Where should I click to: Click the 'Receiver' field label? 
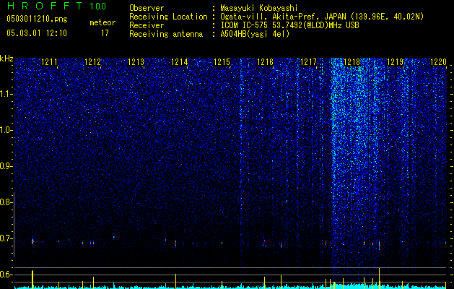[147, 25]
